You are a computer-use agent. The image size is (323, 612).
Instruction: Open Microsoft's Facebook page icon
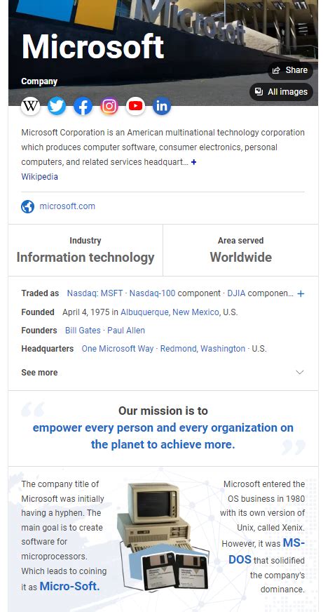pos(83,106)
